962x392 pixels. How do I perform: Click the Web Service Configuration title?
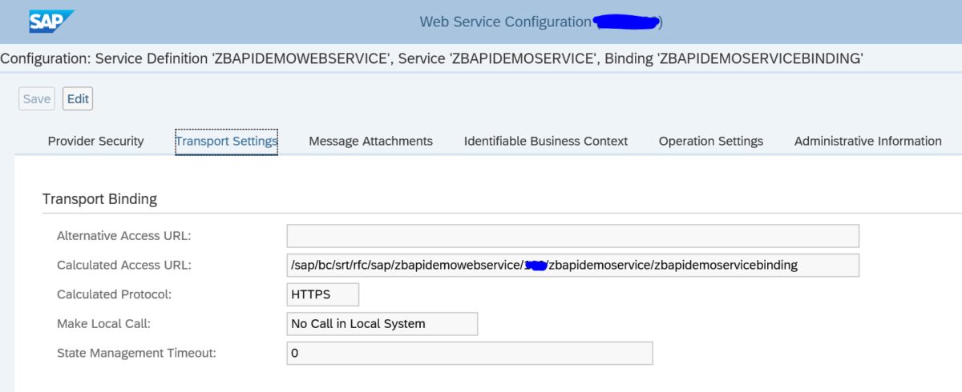coord(505,22)
